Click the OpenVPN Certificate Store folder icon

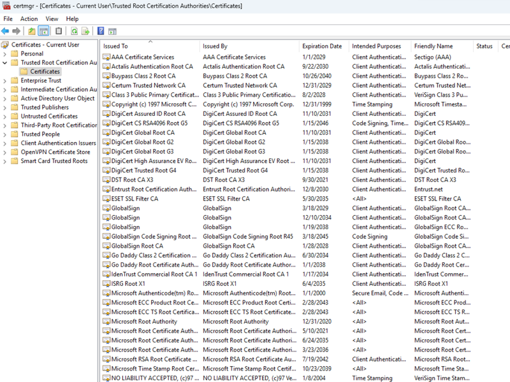point(14,152)
